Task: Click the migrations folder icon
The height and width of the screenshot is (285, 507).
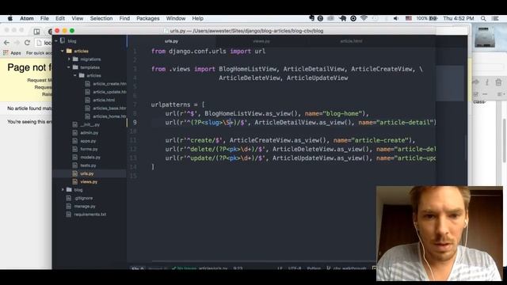Action: click(x=75, y=59)
